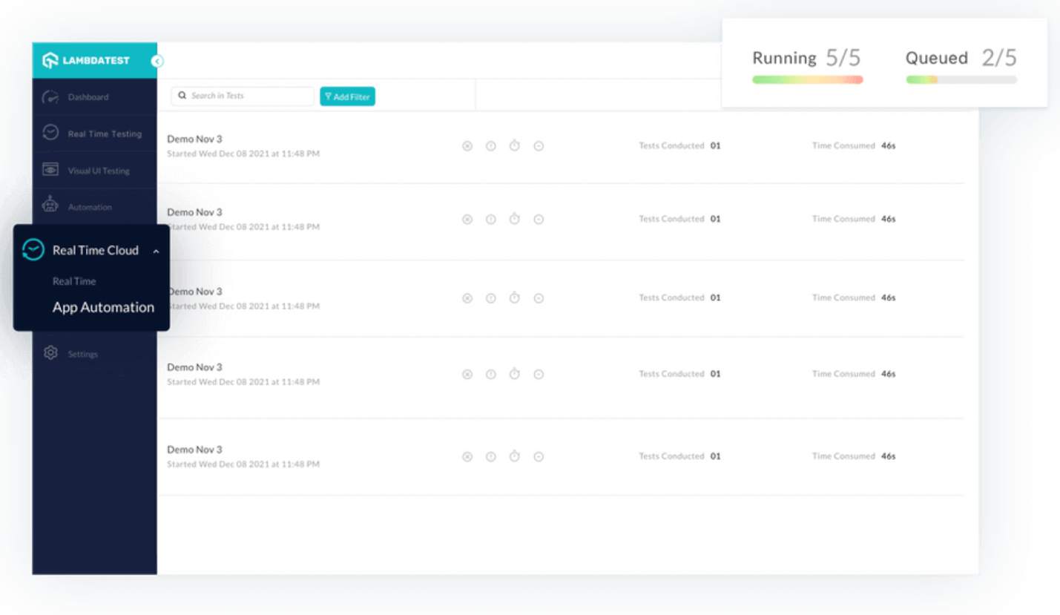
Task: Click the LambdaTest logo in the sidebar header
Action: [x=86, y=61]
